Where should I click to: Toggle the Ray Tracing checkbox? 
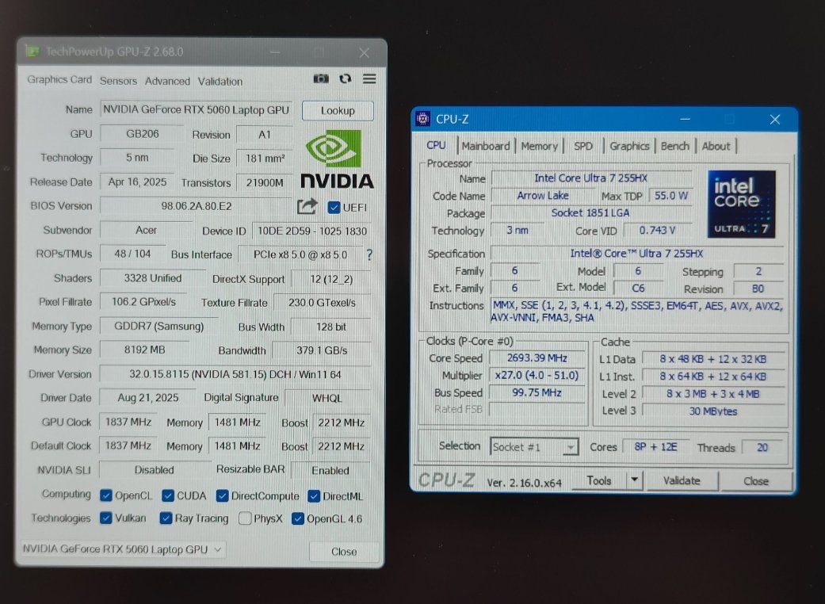click(166, 518)
